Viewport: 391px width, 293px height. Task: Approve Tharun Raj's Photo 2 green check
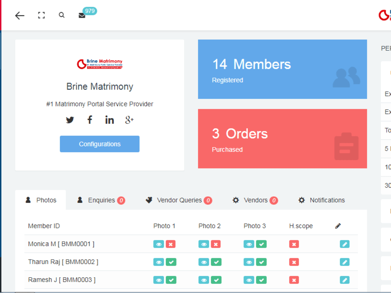216,262
